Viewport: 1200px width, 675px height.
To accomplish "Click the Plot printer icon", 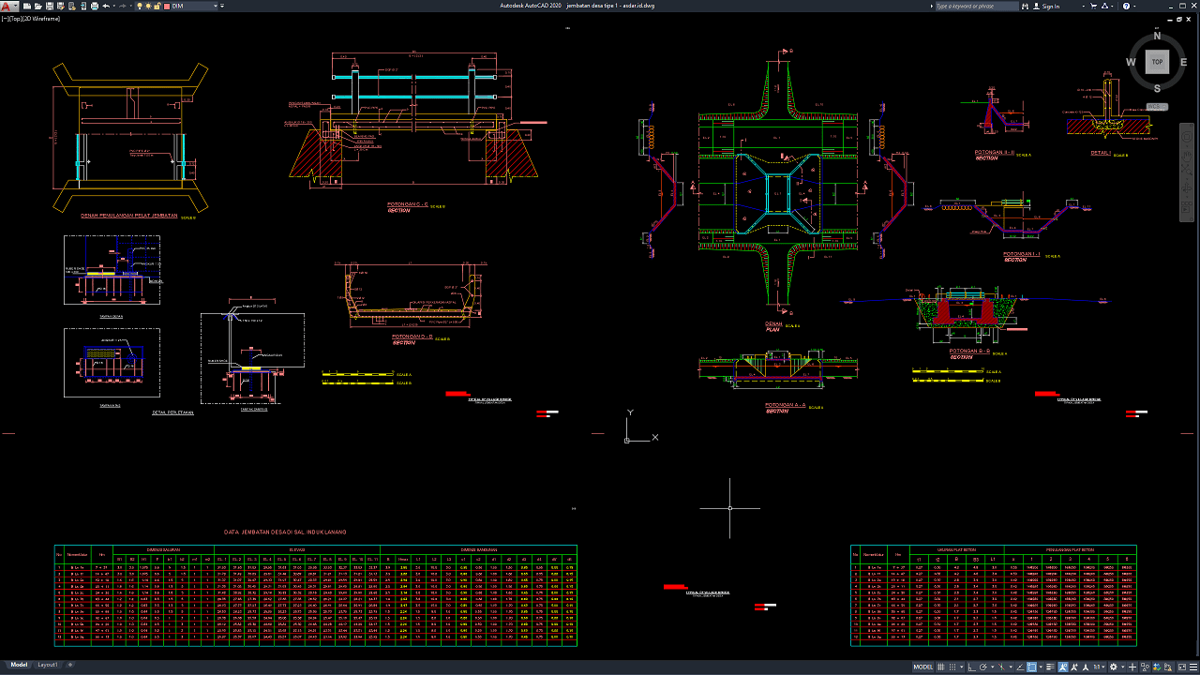I will [x=95, y=6].
